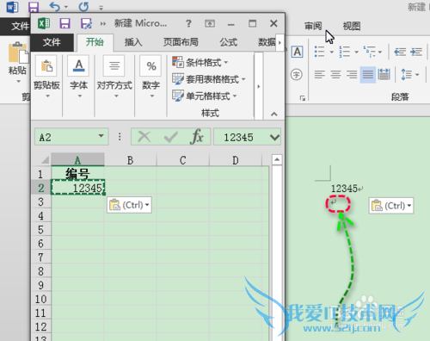The width and height of the screenshot is (430, 341).
Task: Open the Word View tab
Action: tap(352, 26)
